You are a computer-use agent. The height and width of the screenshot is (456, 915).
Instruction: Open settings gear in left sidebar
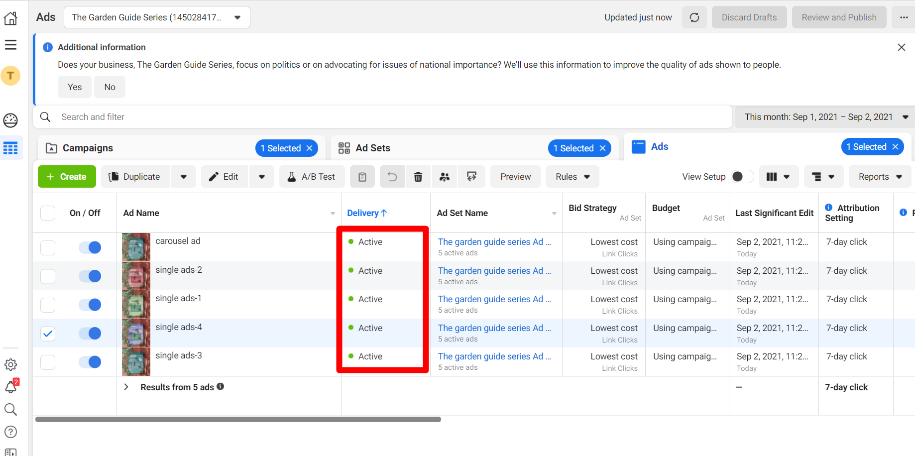click(10, 364)
